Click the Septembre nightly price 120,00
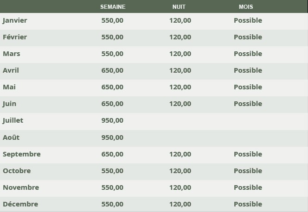Screen dimensions: 308x212 [x=180, y=154]
